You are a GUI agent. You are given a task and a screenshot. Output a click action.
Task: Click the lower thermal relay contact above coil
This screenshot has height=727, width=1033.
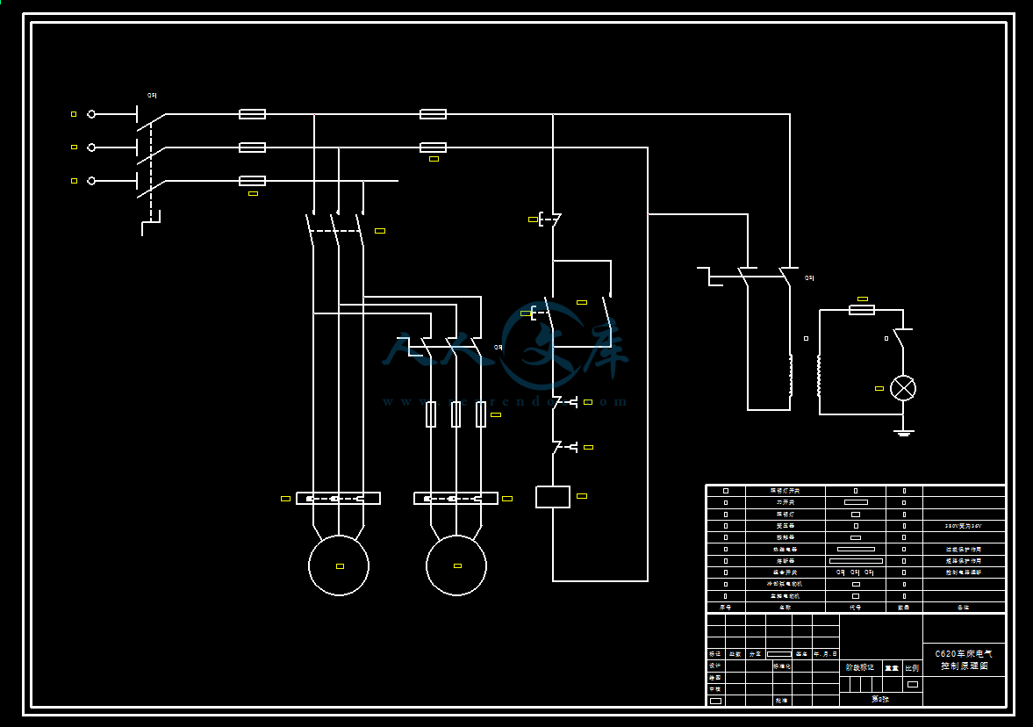click(x=564, y=448)
